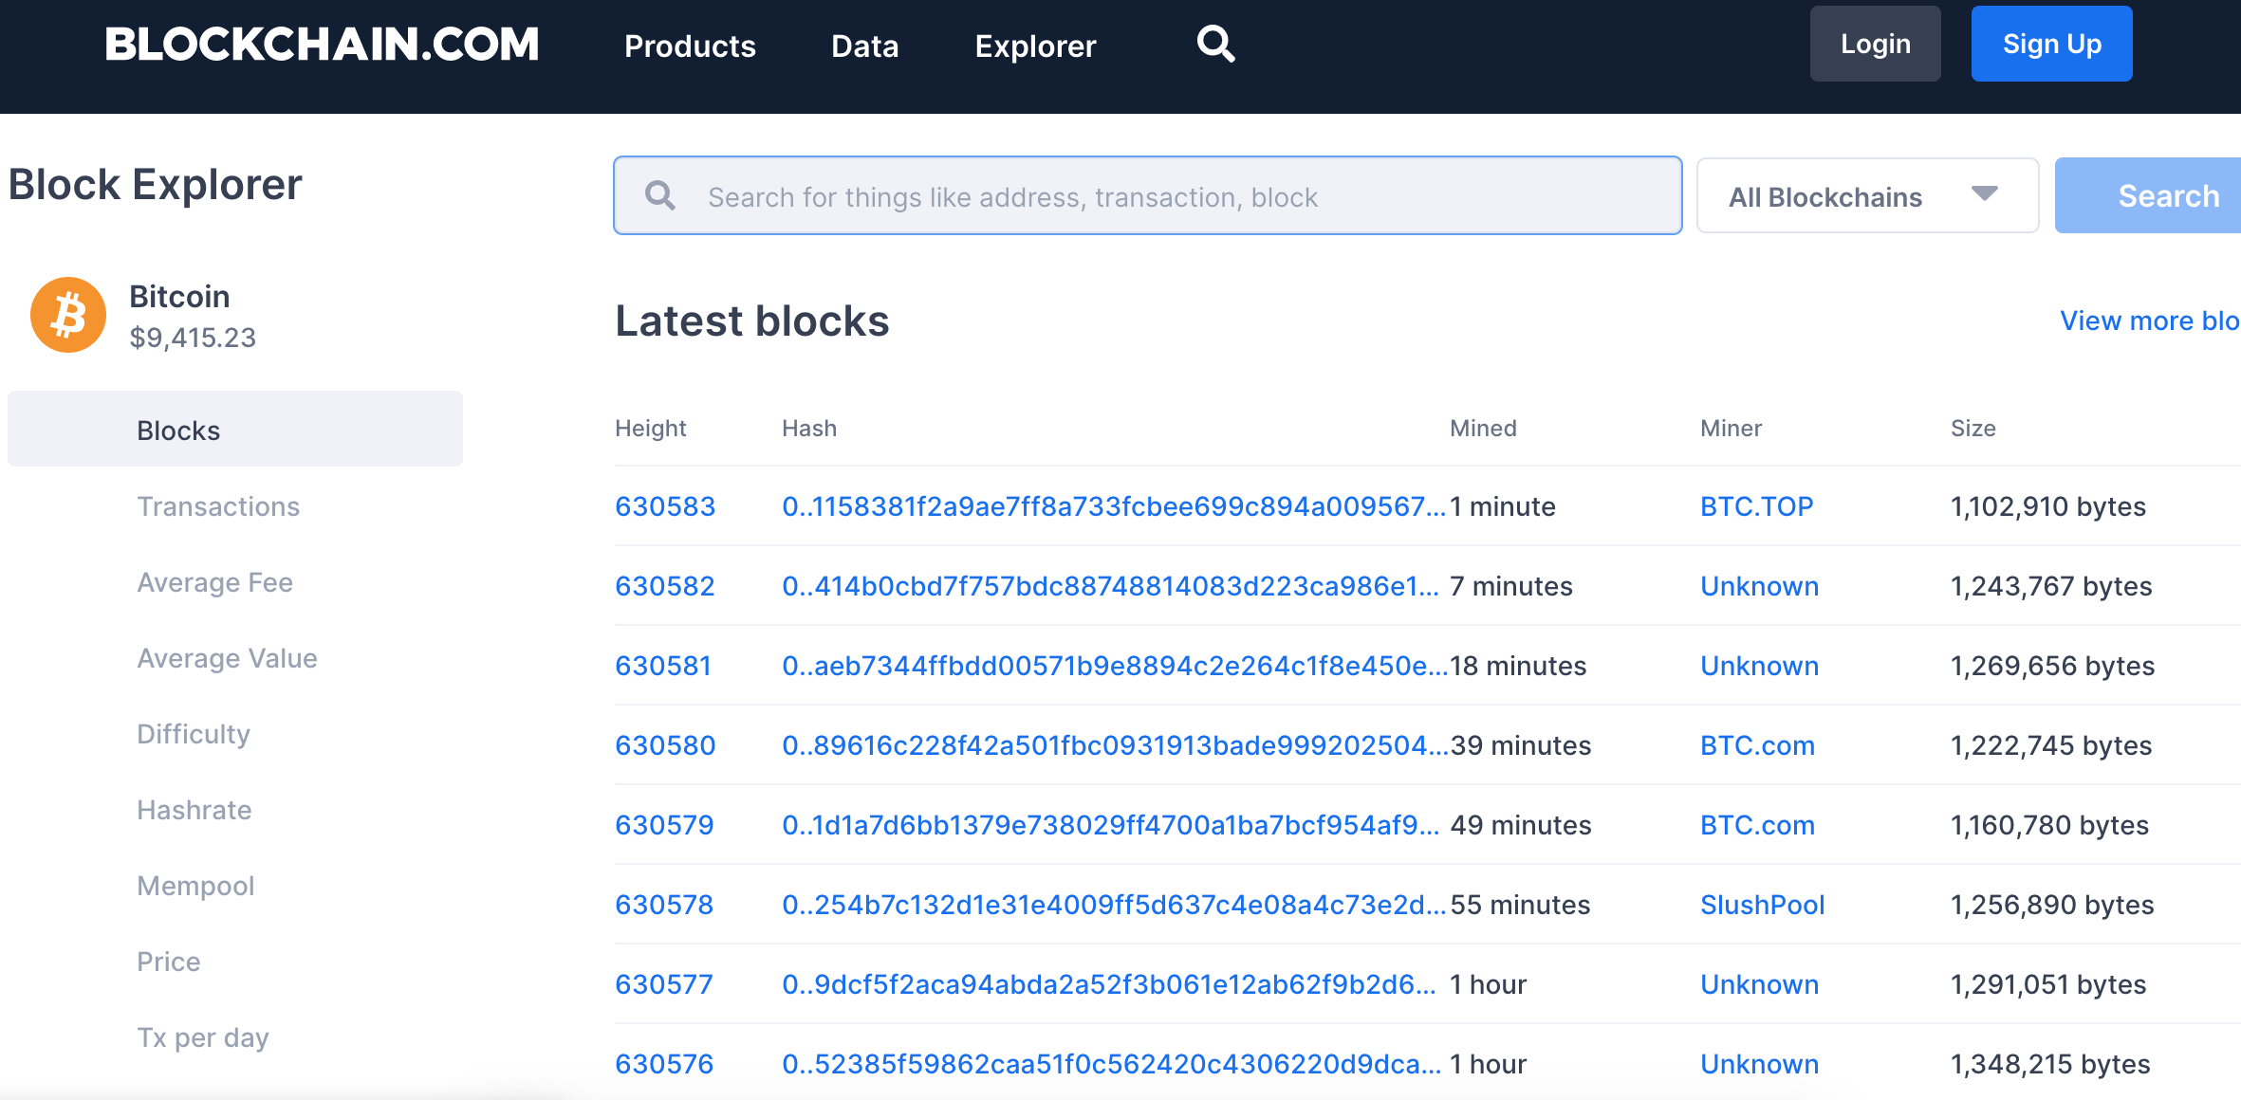Click the BTC.TOP miner link
The width and height of the screenshot is (2241, 1100).
1755,505
